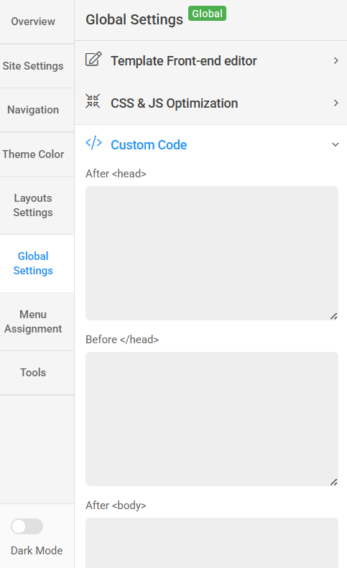The width and height of the screenshot is (347, 568).
Task: Click the After head textarea resize handle
Action: [x=334, y=316]
